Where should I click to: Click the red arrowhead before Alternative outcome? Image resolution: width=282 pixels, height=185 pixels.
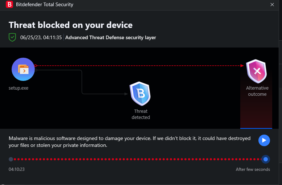(x=242, y=66)
